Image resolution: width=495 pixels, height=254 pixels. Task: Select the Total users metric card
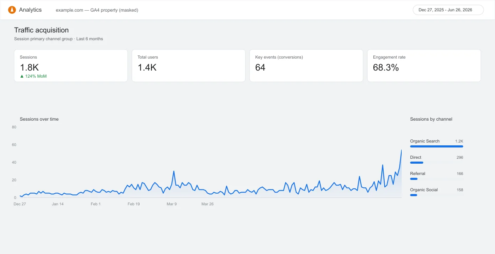tap(188, 66)
